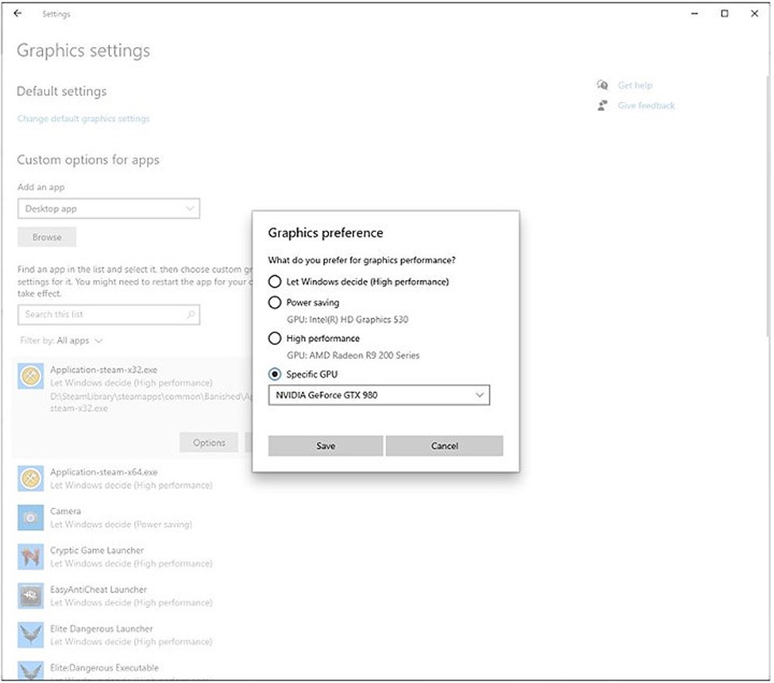
Task: Cancel the Graphics preference dialog
Action: pyautogui.click(x=444, y=446)
